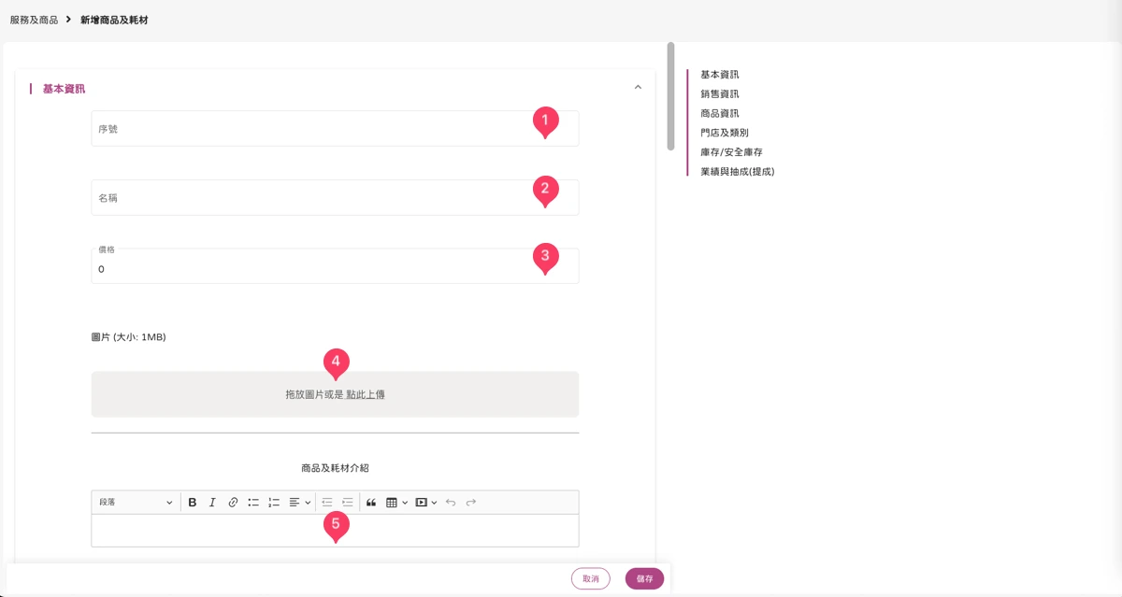
Task: Toggle bold formatting in the editor
Action: point(193,503)
